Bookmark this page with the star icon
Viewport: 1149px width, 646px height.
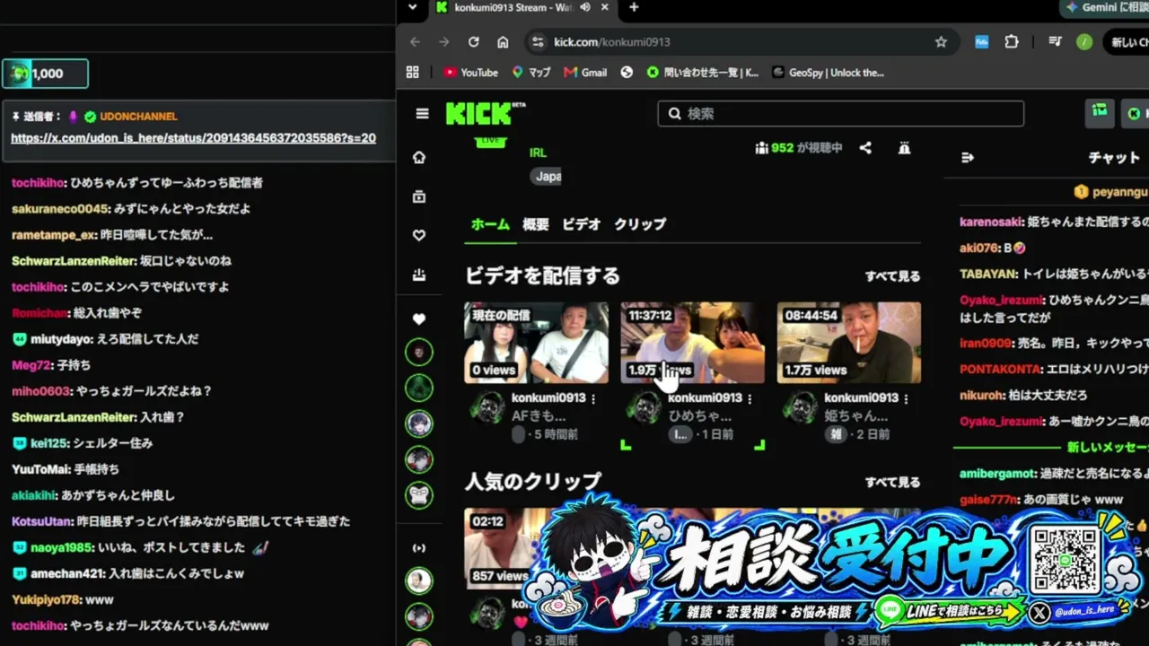941,42
